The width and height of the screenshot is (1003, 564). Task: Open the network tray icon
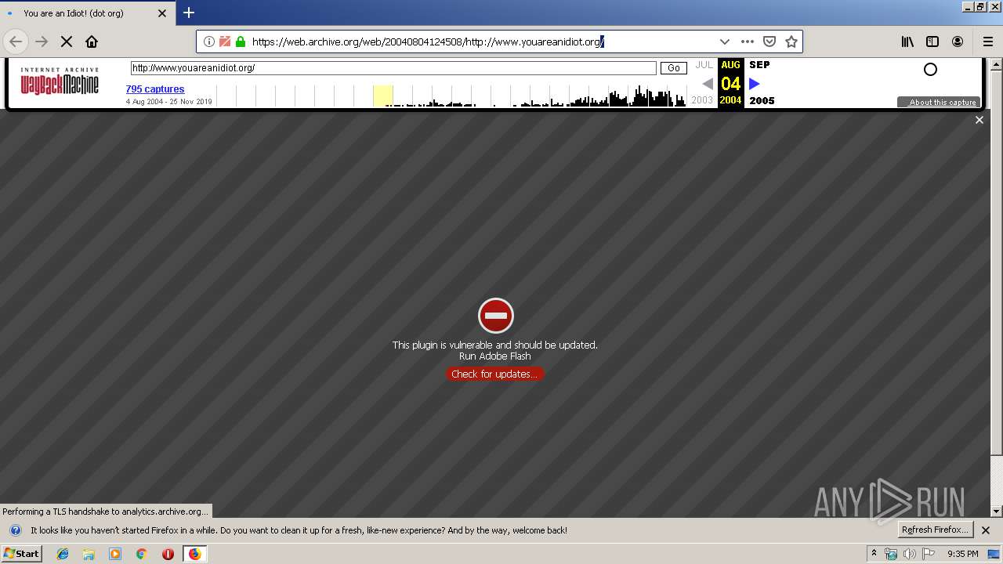(891, 554)
